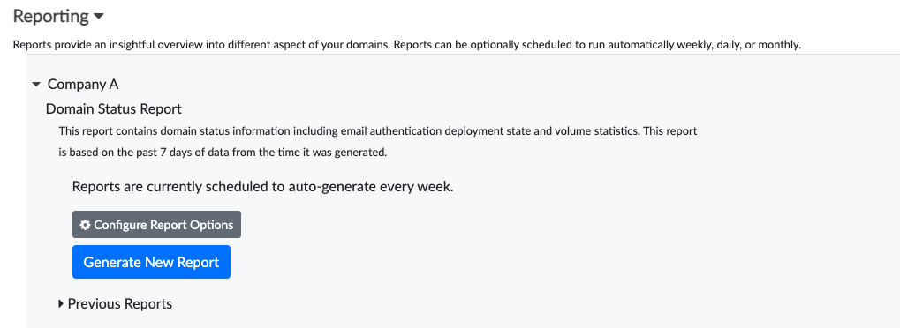Click the Domain Status Report title
The height and width of the screenshot is (328, 900).
tap(114, 108)
